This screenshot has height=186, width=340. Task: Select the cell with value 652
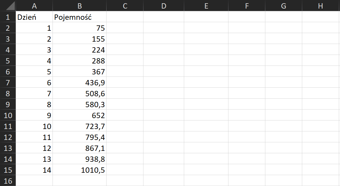79,115
